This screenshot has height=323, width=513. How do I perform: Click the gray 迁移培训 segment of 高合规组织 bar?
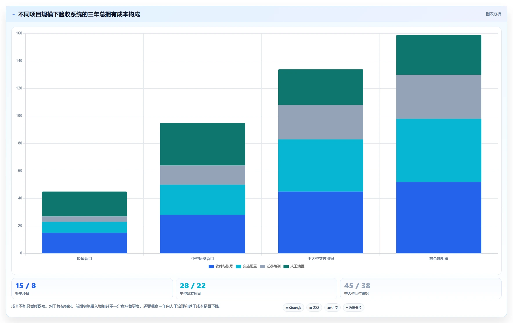[x=439, y=97]
